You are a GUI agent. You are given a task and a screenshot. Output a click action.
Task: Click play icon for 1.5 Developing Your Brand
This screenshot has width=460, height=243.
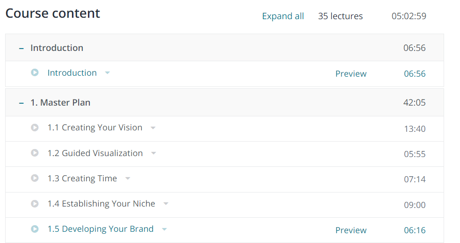pos(35,229)
